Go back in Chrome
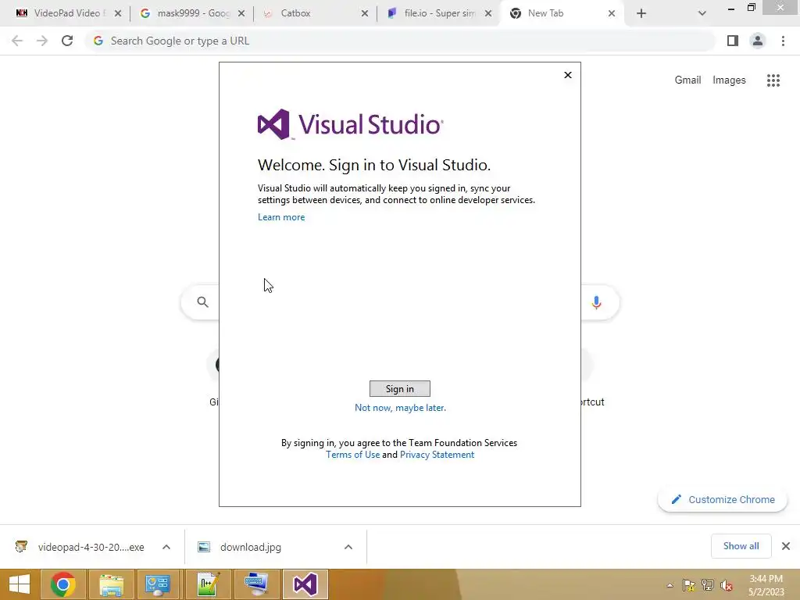Screen dimensions: 800x600 click(17, 41)
